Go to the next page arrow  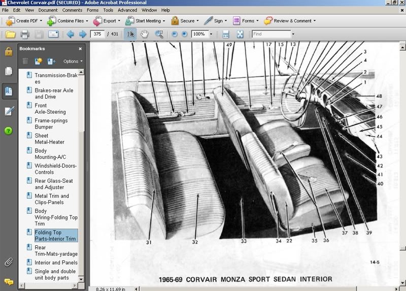point(83,34)
